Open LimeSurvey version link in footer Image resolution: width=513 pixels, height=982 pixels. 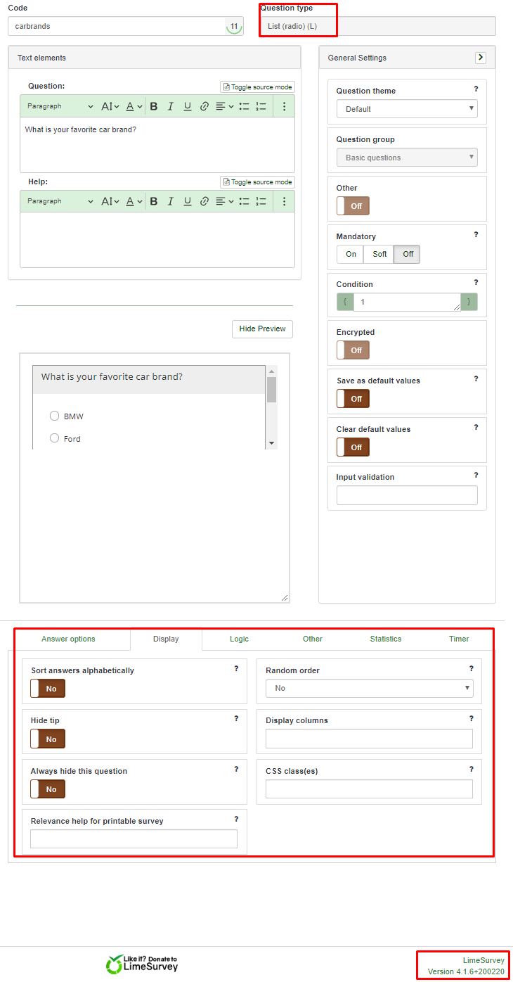(466, 966)
